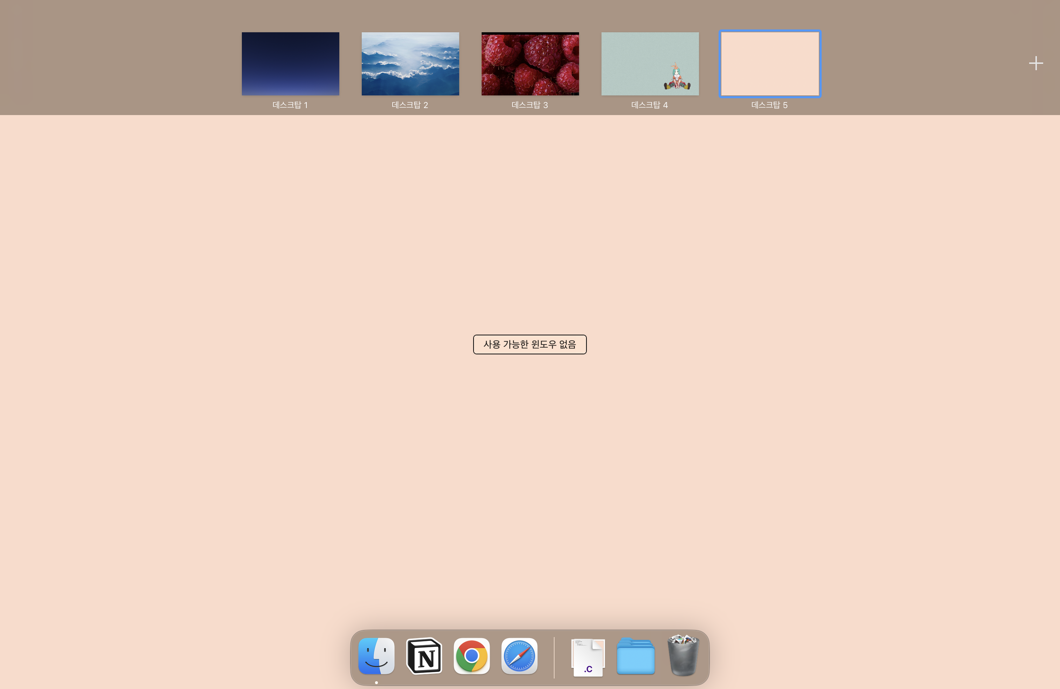Click the 사용 가능한 윈도우 없음 message

530,344
